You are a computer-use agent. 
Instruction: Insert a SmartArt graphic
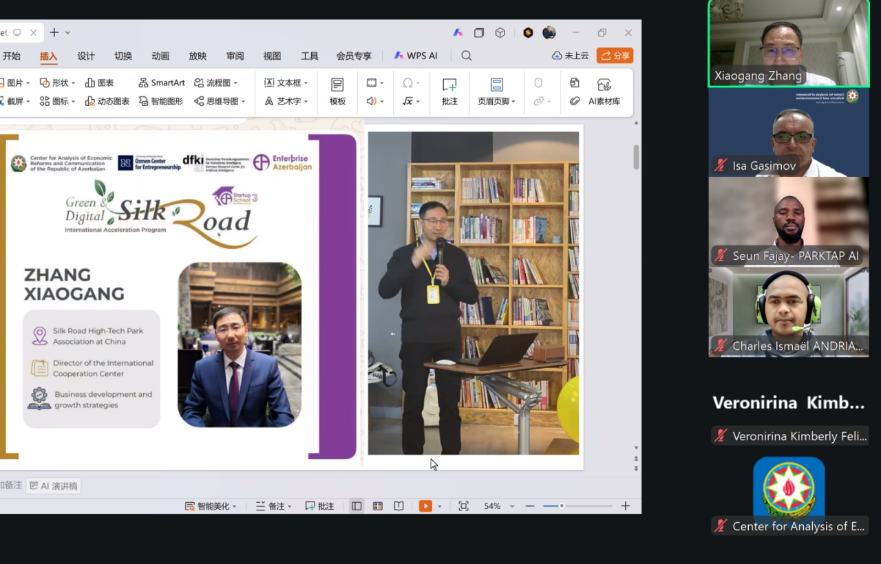coord(162,83)
